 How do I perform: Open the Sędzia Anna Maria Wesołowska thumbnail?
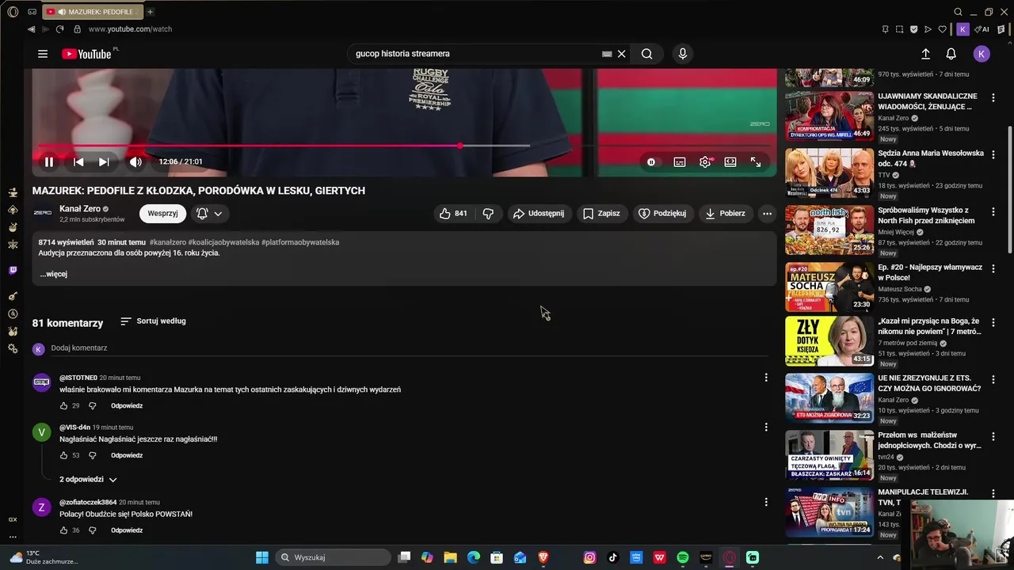[829, 173]
